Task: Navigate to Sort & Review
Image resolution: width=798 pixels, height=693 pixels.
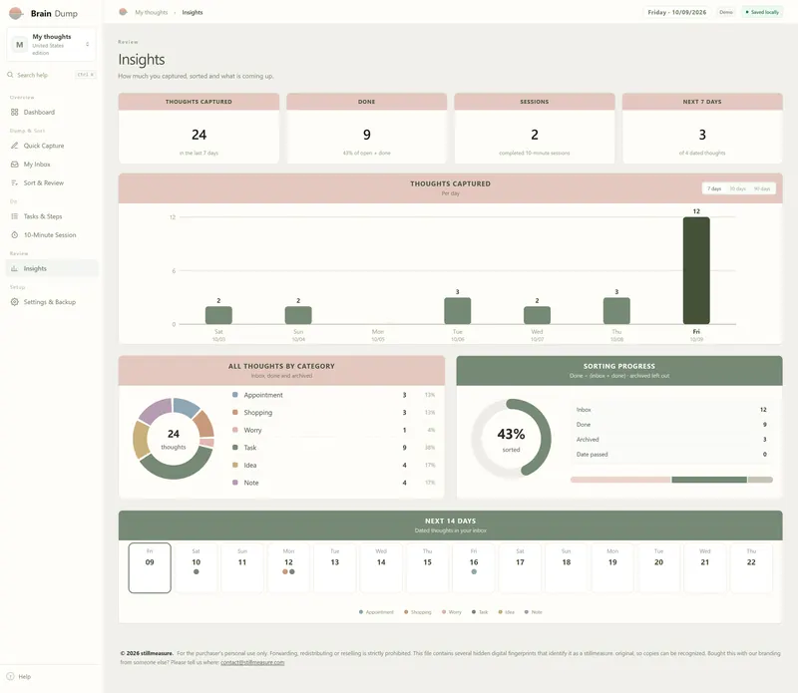Action: click(52, 182)
